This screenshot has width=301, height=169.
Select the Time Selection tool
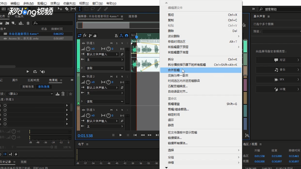click(x=79, y=9)
